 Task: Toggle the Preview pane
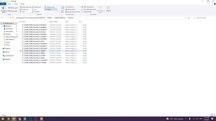pos(13,8)
